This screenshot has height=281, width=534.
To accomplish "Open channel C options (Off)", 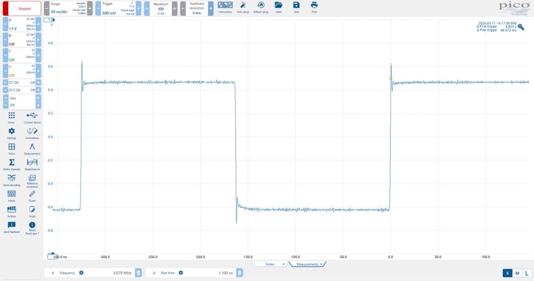I will coord(22,55).
